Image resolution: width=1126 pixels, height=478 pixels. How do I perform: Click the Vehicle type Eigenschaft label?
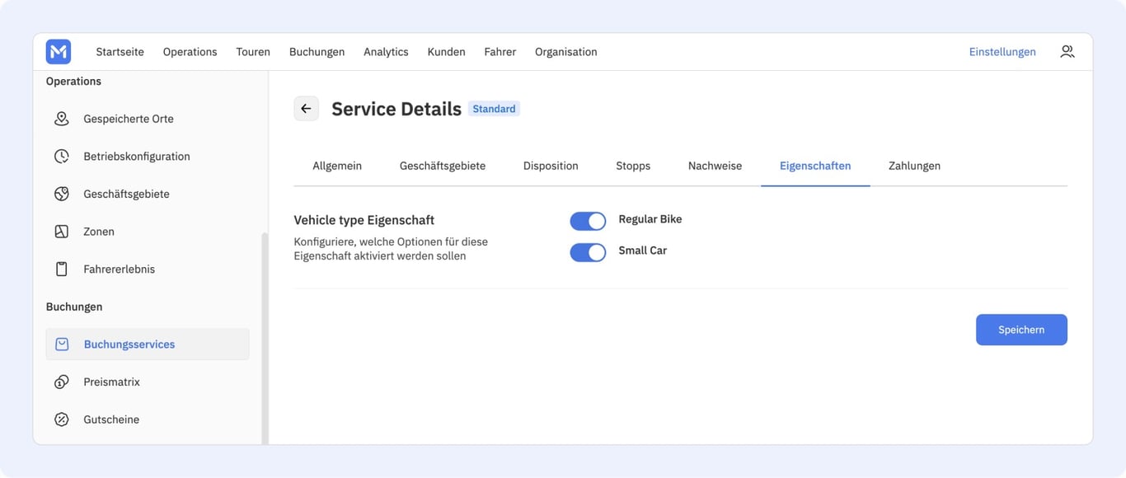[x=364, y=221]
